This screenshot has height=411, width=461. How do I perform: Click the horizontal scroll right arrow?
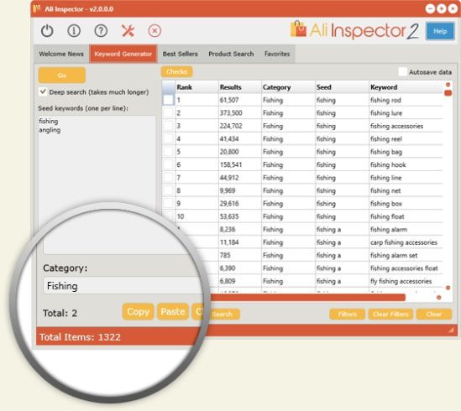(x=438, y=298)
